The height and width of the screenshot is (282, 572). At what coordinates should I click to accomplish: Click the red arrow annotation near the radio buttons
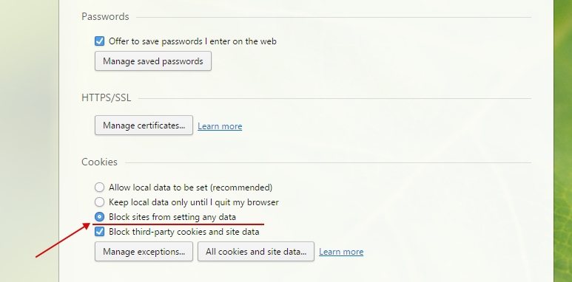(x=63, y=240)
